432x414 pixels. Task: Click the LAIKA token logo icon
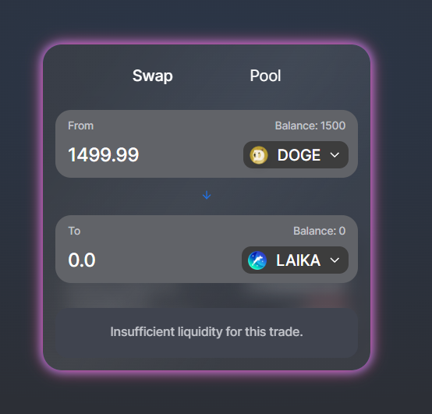[257, 260]
